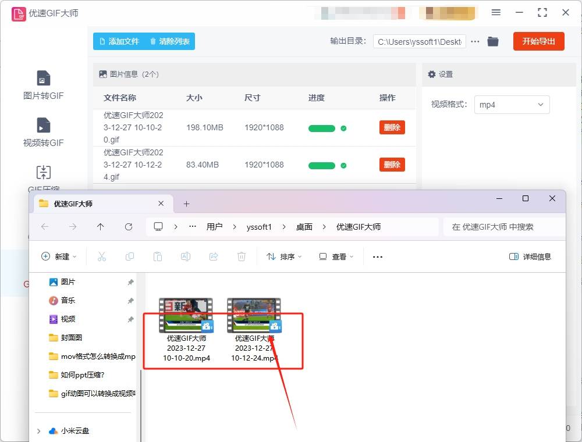Viewport: 582px width, 442px height.
Task: Click the rename icon in Explorer toolbar
Action: 186,256
